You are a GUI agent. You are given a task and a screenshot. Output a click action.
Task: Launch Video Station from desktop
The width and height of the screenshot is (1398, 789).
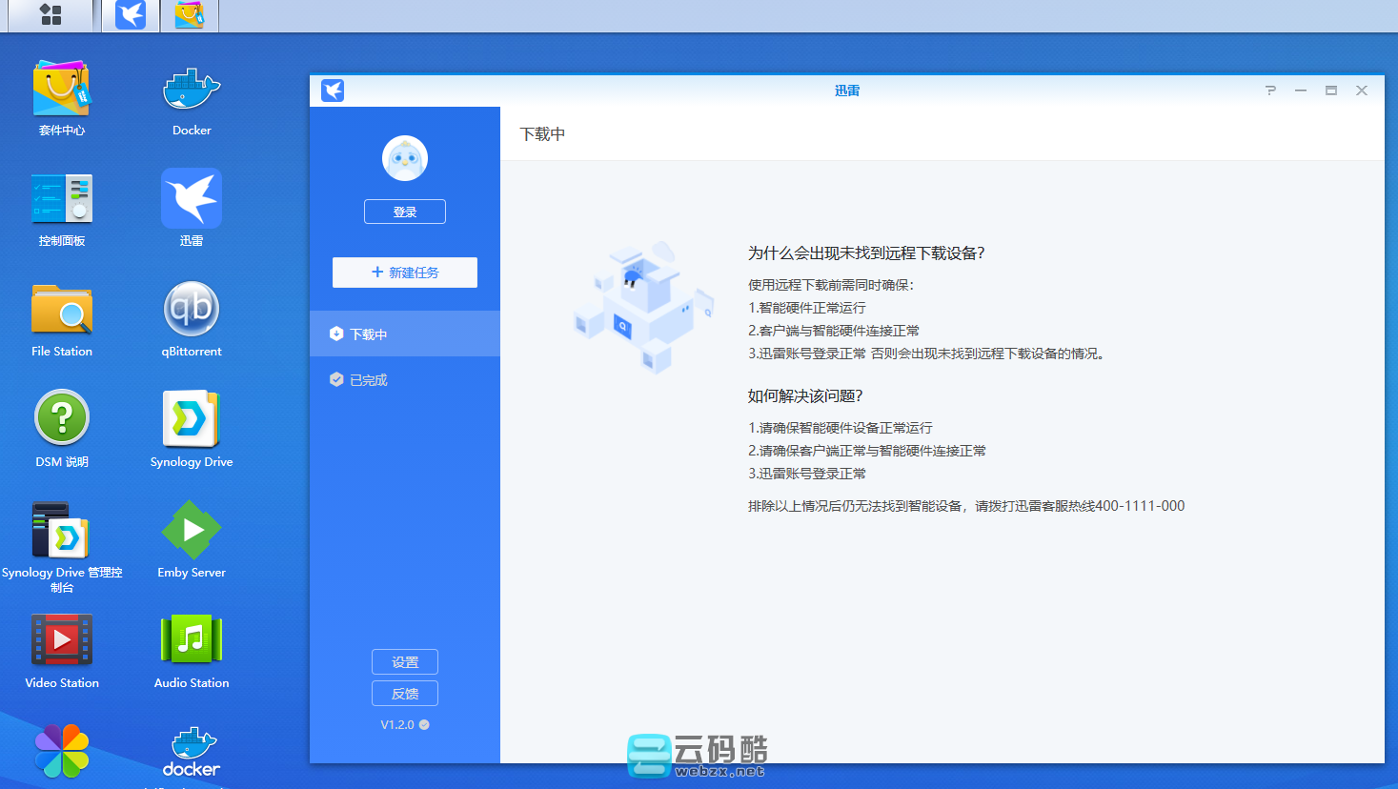click(62, 641)
